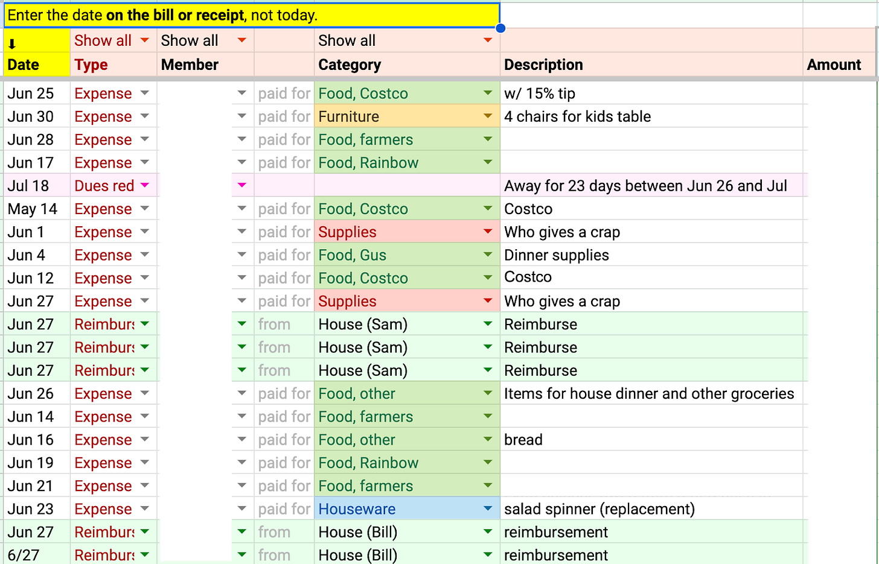
Task: Open the Member column 'Show all' filter
Action: tap(242, 40)
